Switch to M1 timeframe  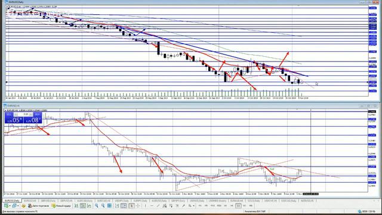pos(200,205)
